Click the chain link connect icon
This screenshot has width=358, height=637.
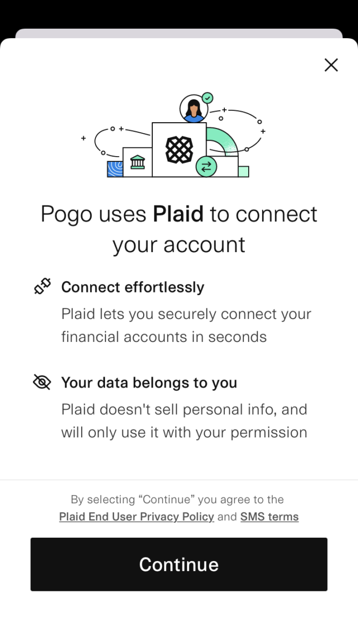(x=42, y=286)
